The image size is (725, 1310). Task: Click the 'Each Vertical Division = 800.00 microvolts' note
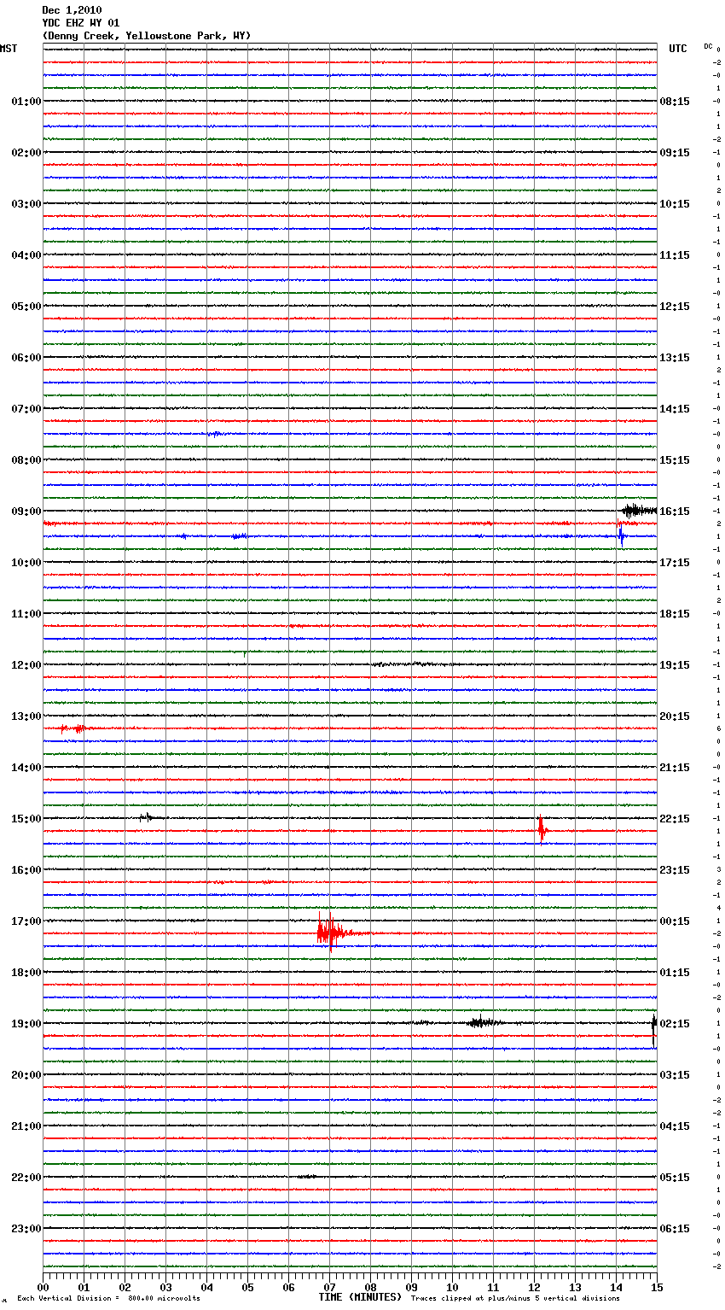[x=108, y=1299]
